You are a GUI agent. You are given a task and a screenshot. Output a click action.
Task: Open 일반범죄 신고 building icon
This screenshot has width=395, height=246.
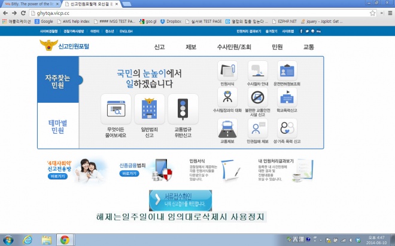(149, 109)
